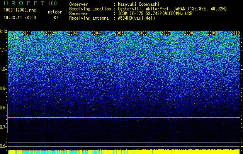The width and height of the screenshot is (243, 154).
Task: Click the 1.0 frequency axis label
Action: 3,70
